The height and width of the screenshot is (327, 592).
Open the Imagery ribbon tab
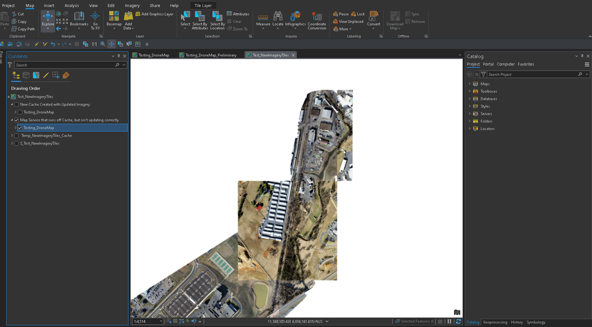pos(132,5)
